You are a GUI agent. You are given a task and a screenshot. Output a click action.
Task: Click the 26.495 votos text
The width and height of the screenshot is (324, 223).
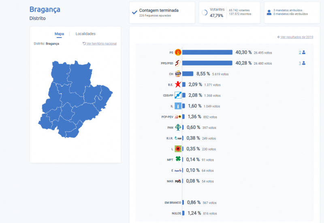tap(263, 53)
